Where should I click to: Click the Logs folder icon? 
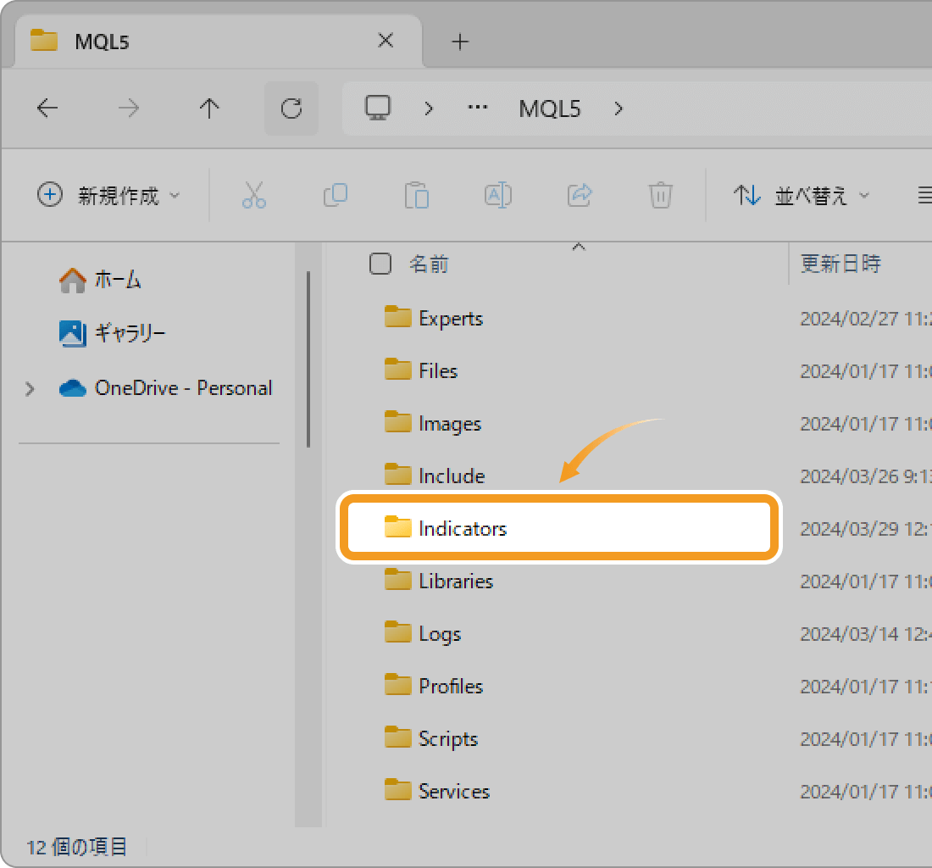(x=397, y=632)
